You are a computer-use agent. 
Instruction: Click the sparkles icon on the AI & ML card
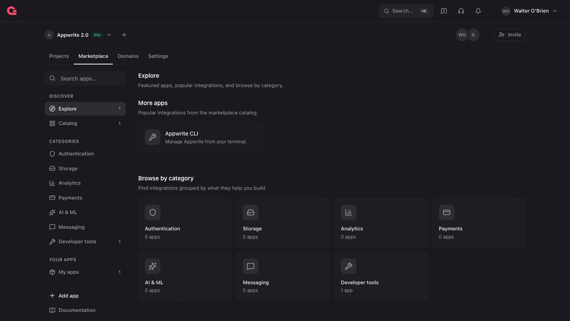153,266
